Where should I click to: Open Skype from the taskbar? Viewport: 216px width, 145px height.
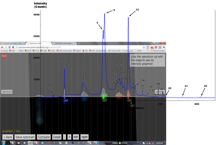click(96, 143)
